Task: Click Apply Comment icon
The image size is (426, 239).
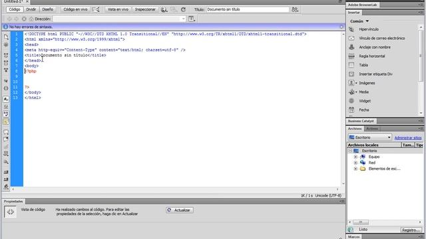Action: click(x=6, y=132)
